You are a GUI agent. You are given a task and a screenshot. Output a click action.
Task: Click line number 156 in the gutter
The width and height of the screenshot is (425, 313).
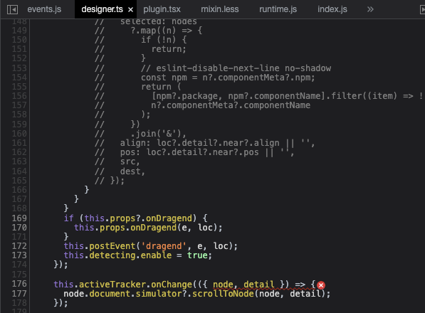pyautogui.click(x=19, y=96)
